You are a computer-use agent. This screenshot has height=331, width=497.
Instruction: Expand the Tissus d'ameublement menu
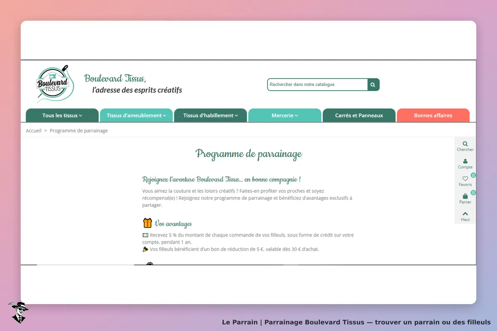[136, 115]
